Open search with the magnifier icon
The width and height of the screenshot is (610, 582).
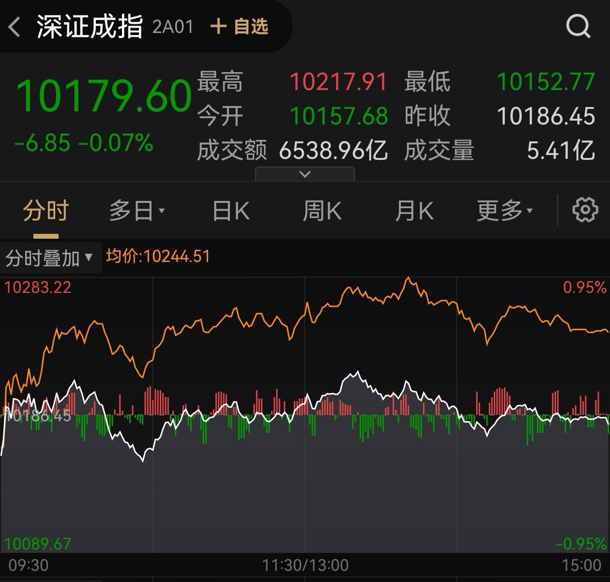click(577, 26)
